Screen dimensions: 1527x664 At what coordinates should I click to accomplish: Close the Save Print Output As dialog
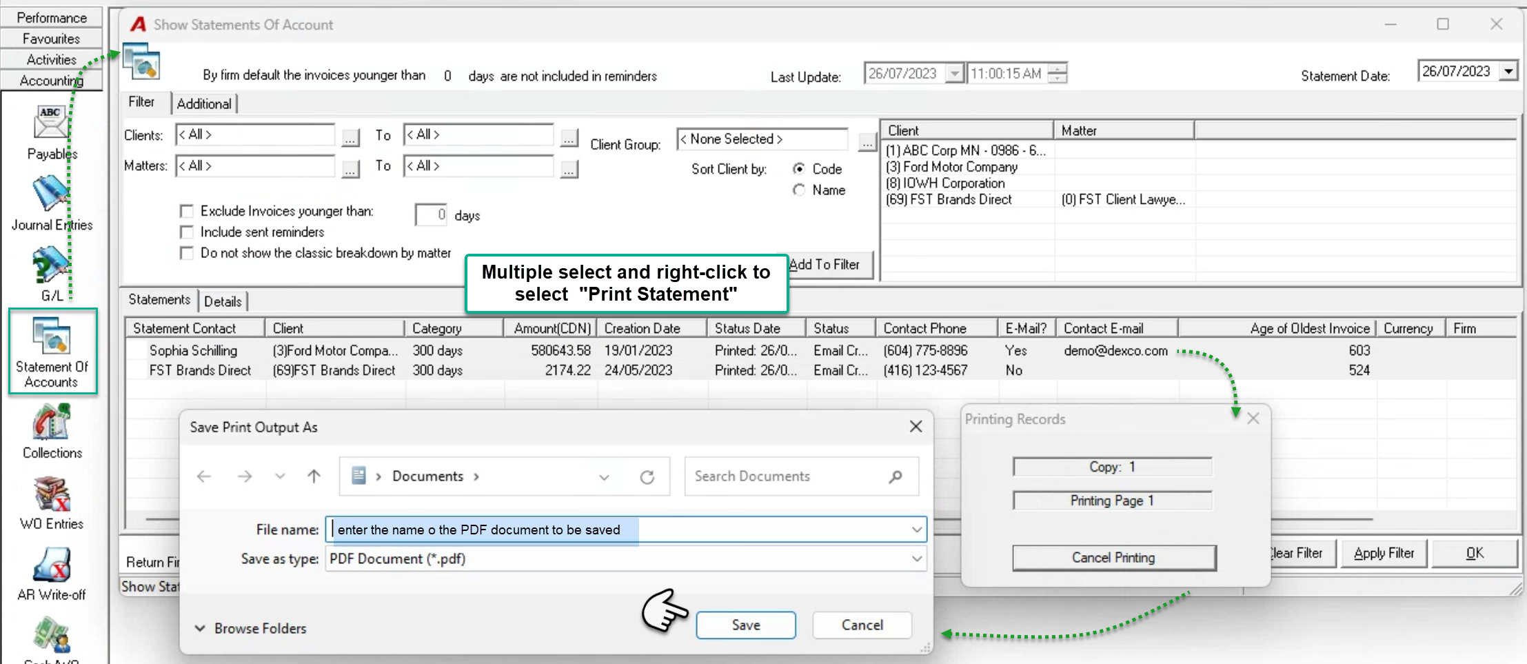[x=916, y=427]
